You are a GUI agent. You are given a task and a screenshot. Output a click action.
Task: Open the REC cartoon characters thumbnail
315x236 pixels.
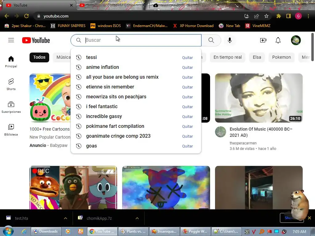(x=73, y=188)
